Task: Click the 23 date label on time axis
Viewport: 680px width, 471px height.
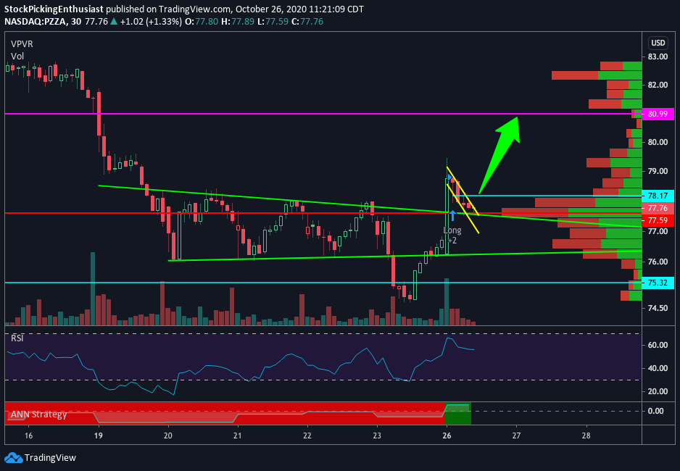Action: (x=377, y=435)
